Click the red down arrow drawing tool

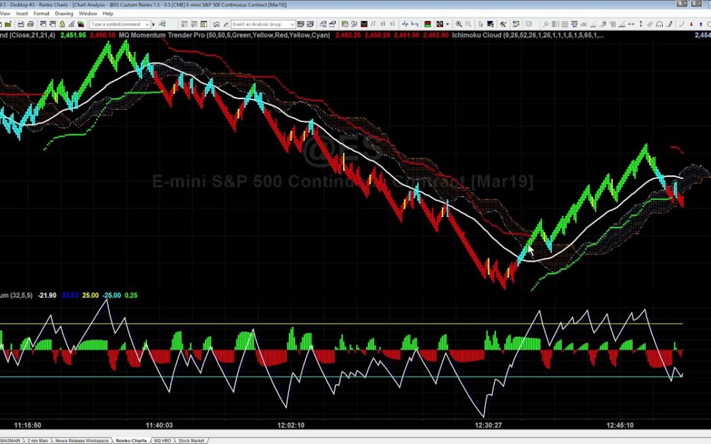pyautogui.click(x=691, y=24)
